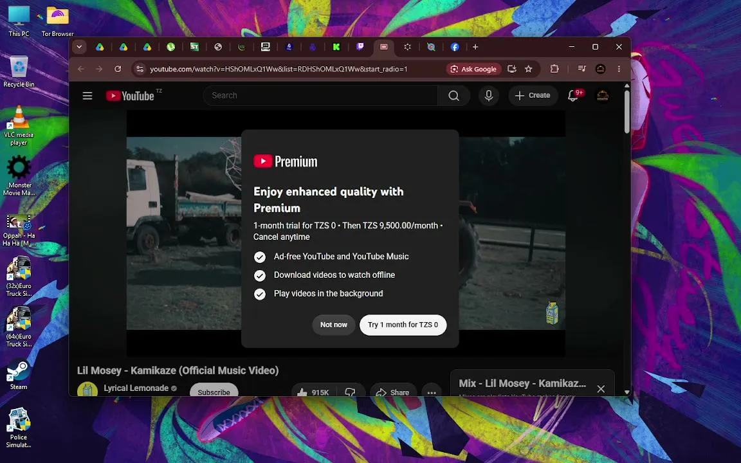Click 'Ad-free YouTube and YouTube Music' text
741x463 pixels.
coord(341,257)
